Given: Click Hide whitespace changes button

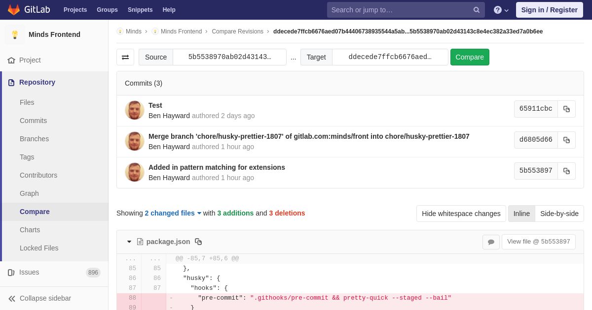Looking at the screenshot, I should tap(461, 214).
